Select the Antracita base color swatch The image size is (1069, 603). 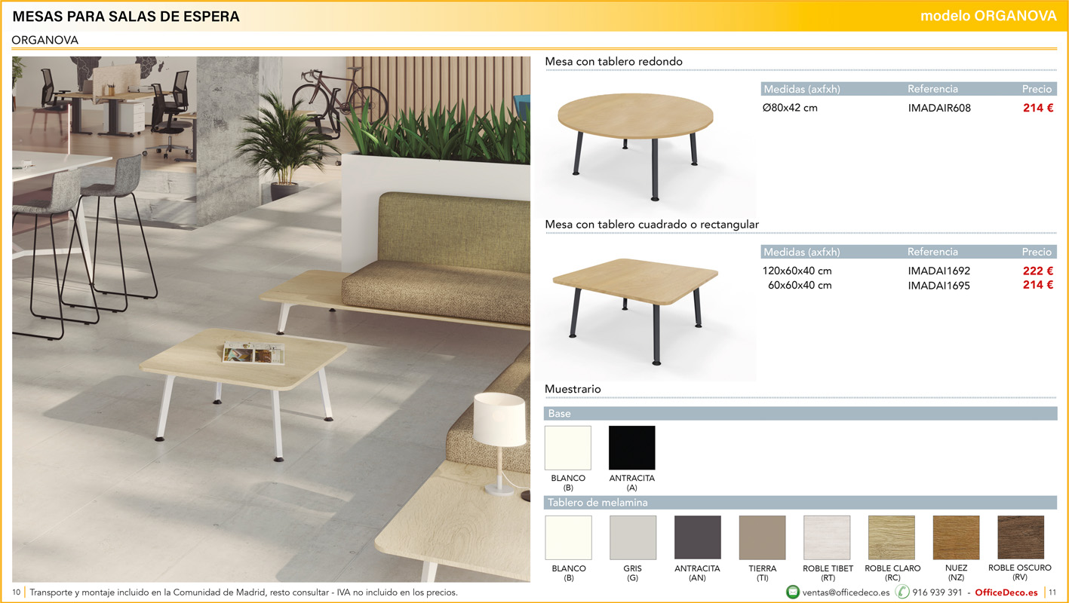[x=632, y=448]
